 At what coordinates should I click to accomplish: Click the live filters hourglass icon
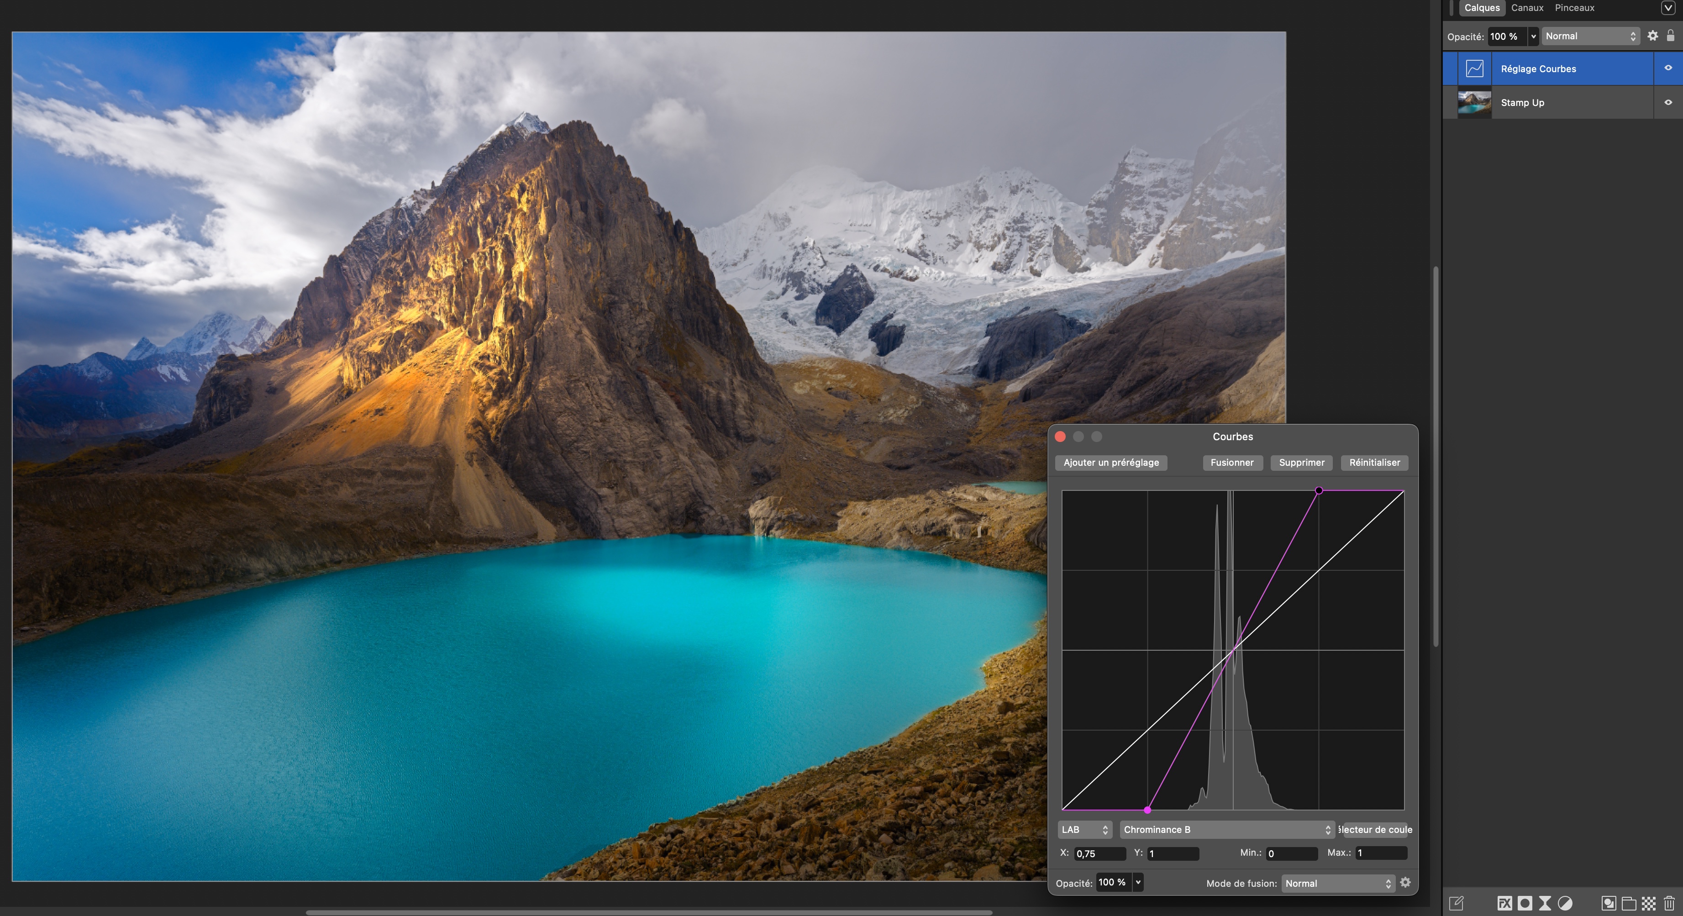pos(1545,903)
